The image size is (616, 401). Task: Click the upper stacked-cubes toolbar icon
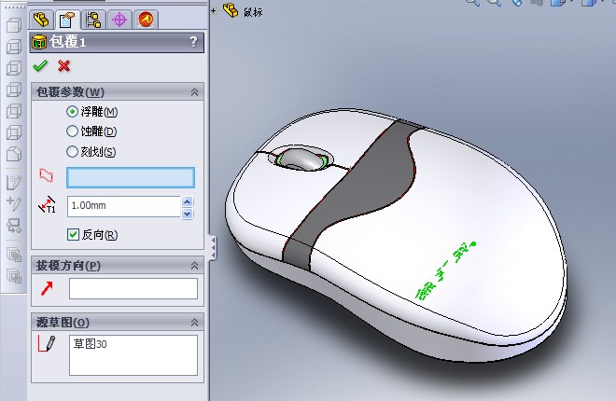coord(14,255)
